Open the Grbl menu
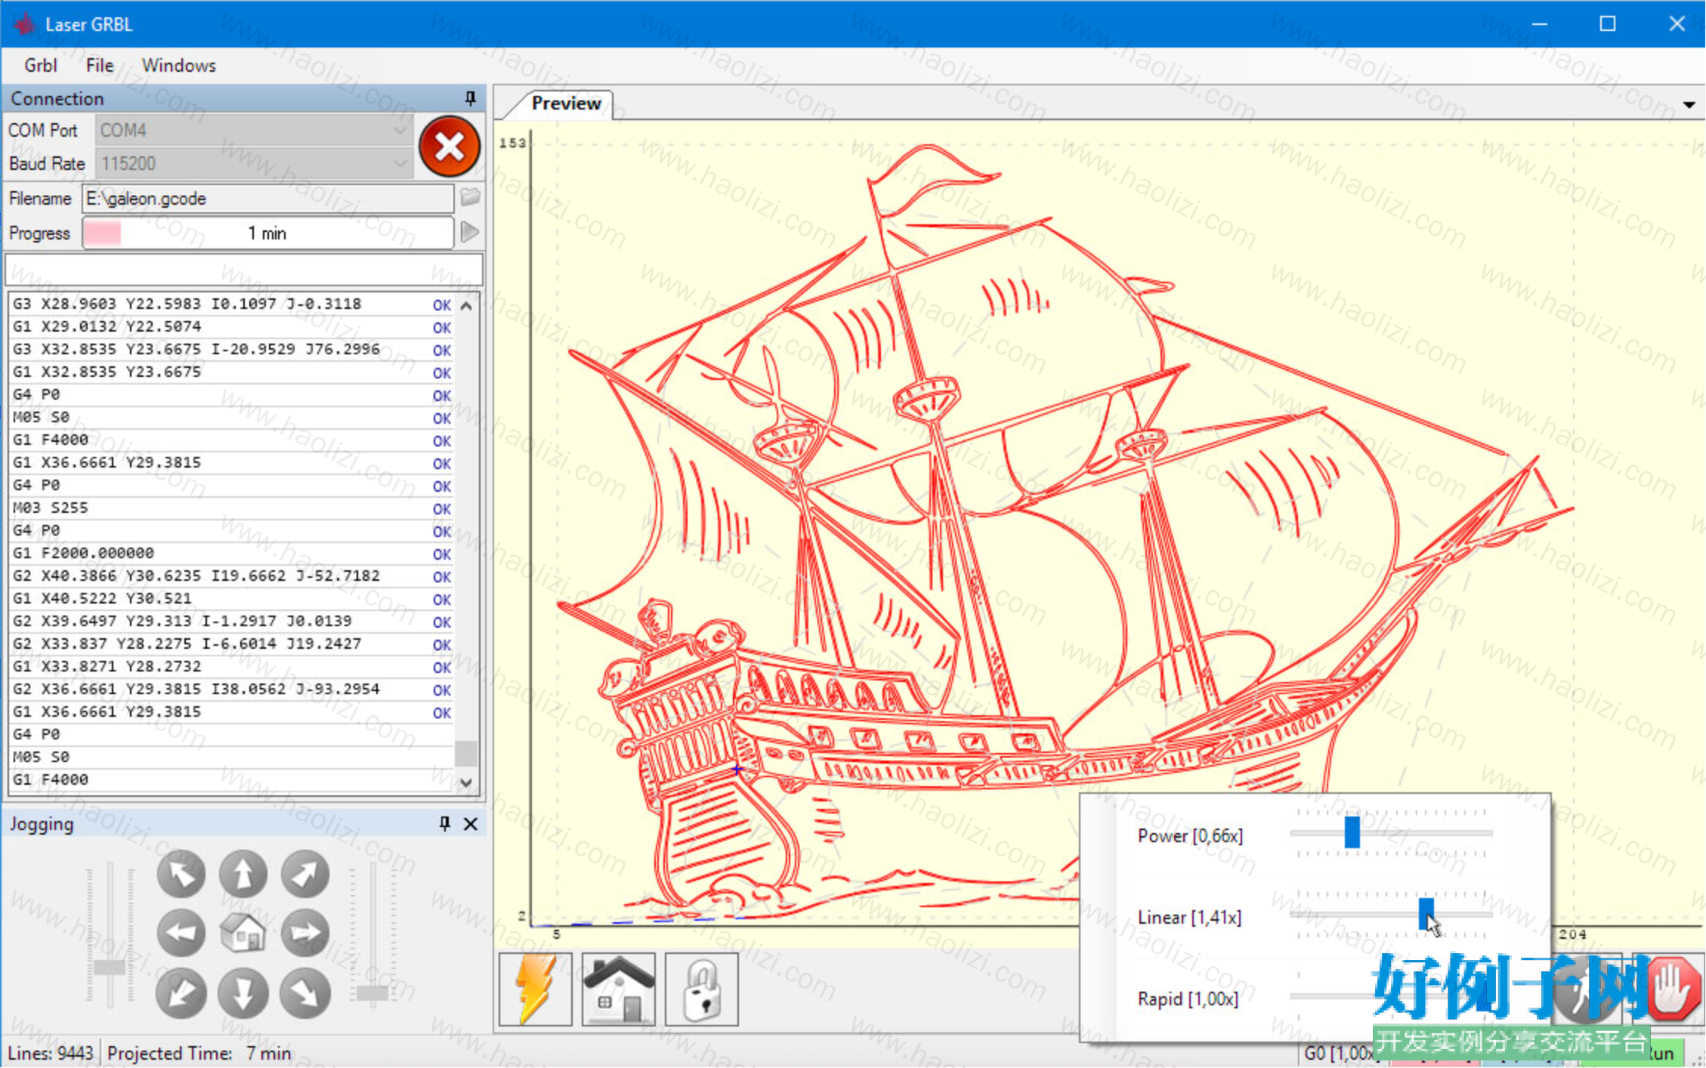Viewport: 1706px width, 1068px height. point(40,66)
